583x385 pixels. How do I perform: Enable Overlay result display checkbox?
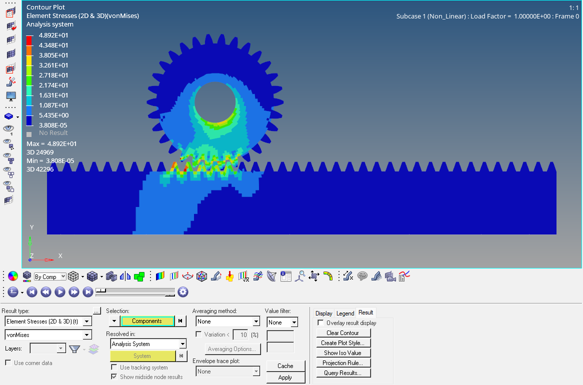[320, 323]
